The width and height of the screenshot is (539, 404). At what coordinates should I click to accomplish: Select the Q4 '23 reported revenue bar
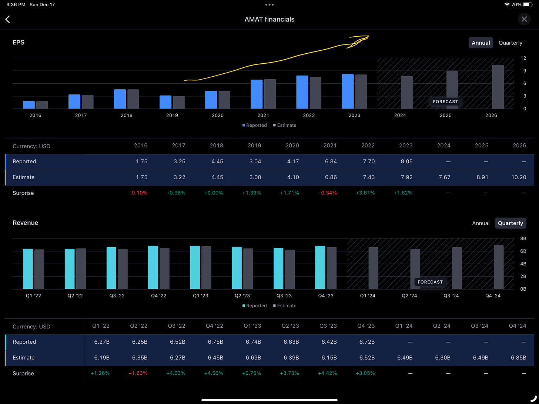pyautogui.click(x=320, y=268)
